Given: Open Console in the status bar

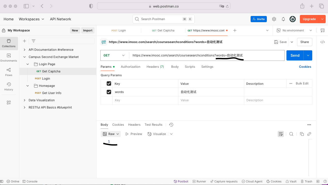Looking at the screenshot, I should tap(30, 181).
